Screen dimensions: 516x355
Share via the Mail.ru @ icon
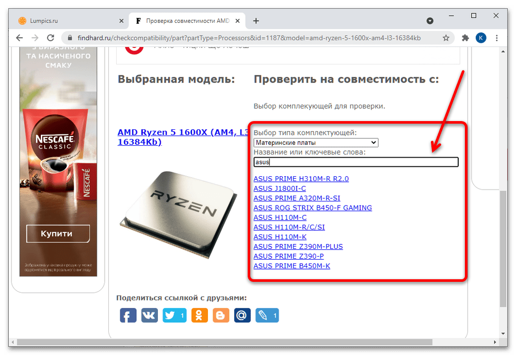click(242, 315)
